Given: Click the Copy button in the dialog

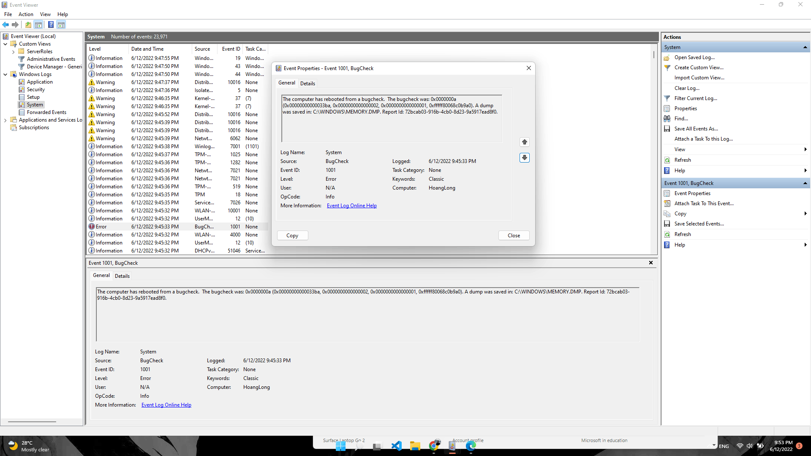Looking at the screenshot, I should 292,235.
